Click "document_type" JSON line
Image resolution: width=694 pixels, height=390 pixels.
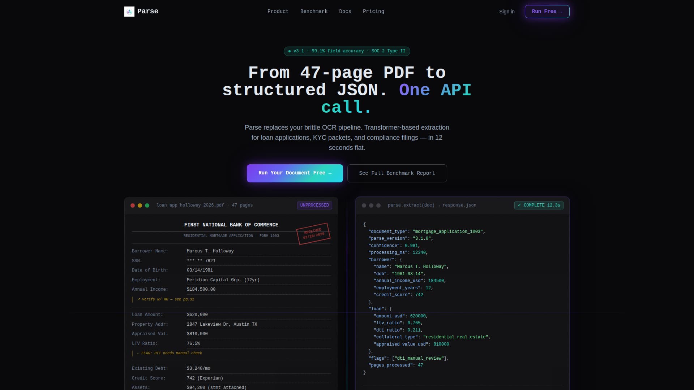(427, 232)
